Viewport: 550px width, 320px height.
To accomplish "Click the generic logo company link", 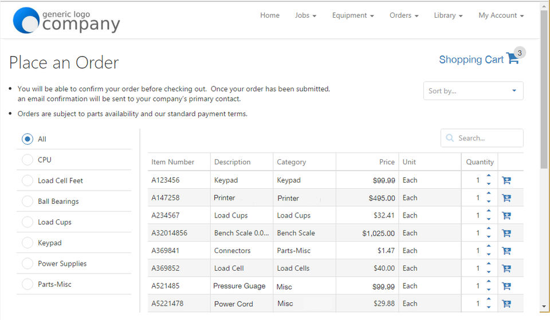I will click(66, 21).
